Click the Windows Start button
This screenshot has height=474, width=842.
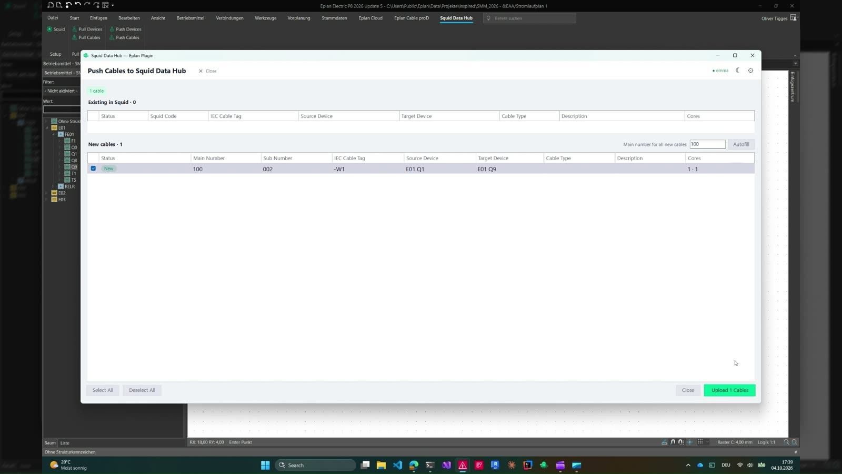pos(265,465)
